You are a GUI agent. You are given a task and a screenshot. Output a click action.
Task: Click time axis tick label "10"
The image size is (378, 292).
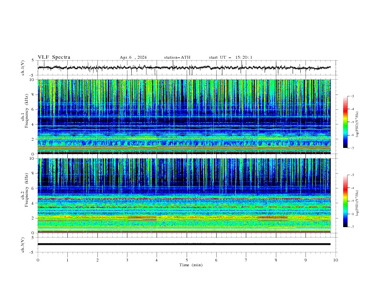tap(336, 260)
